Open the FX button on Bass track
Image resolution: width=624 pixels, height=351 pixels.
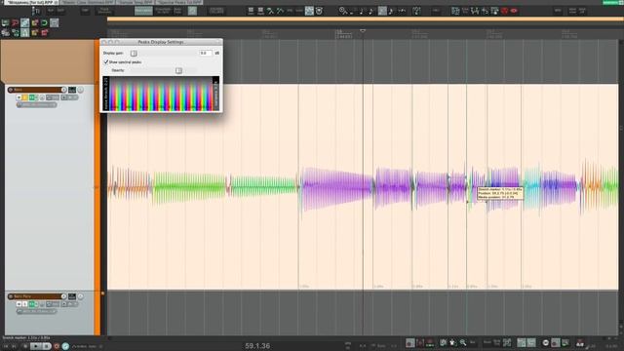[31, 97]
